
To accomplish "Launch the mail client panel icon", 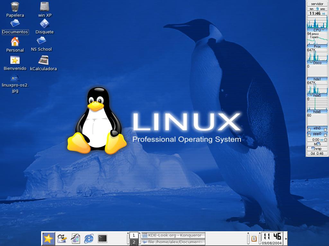I will 62,239.
